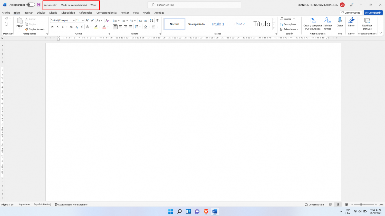
Task: Expand the borders dropdown
Action: coord(158,27)
